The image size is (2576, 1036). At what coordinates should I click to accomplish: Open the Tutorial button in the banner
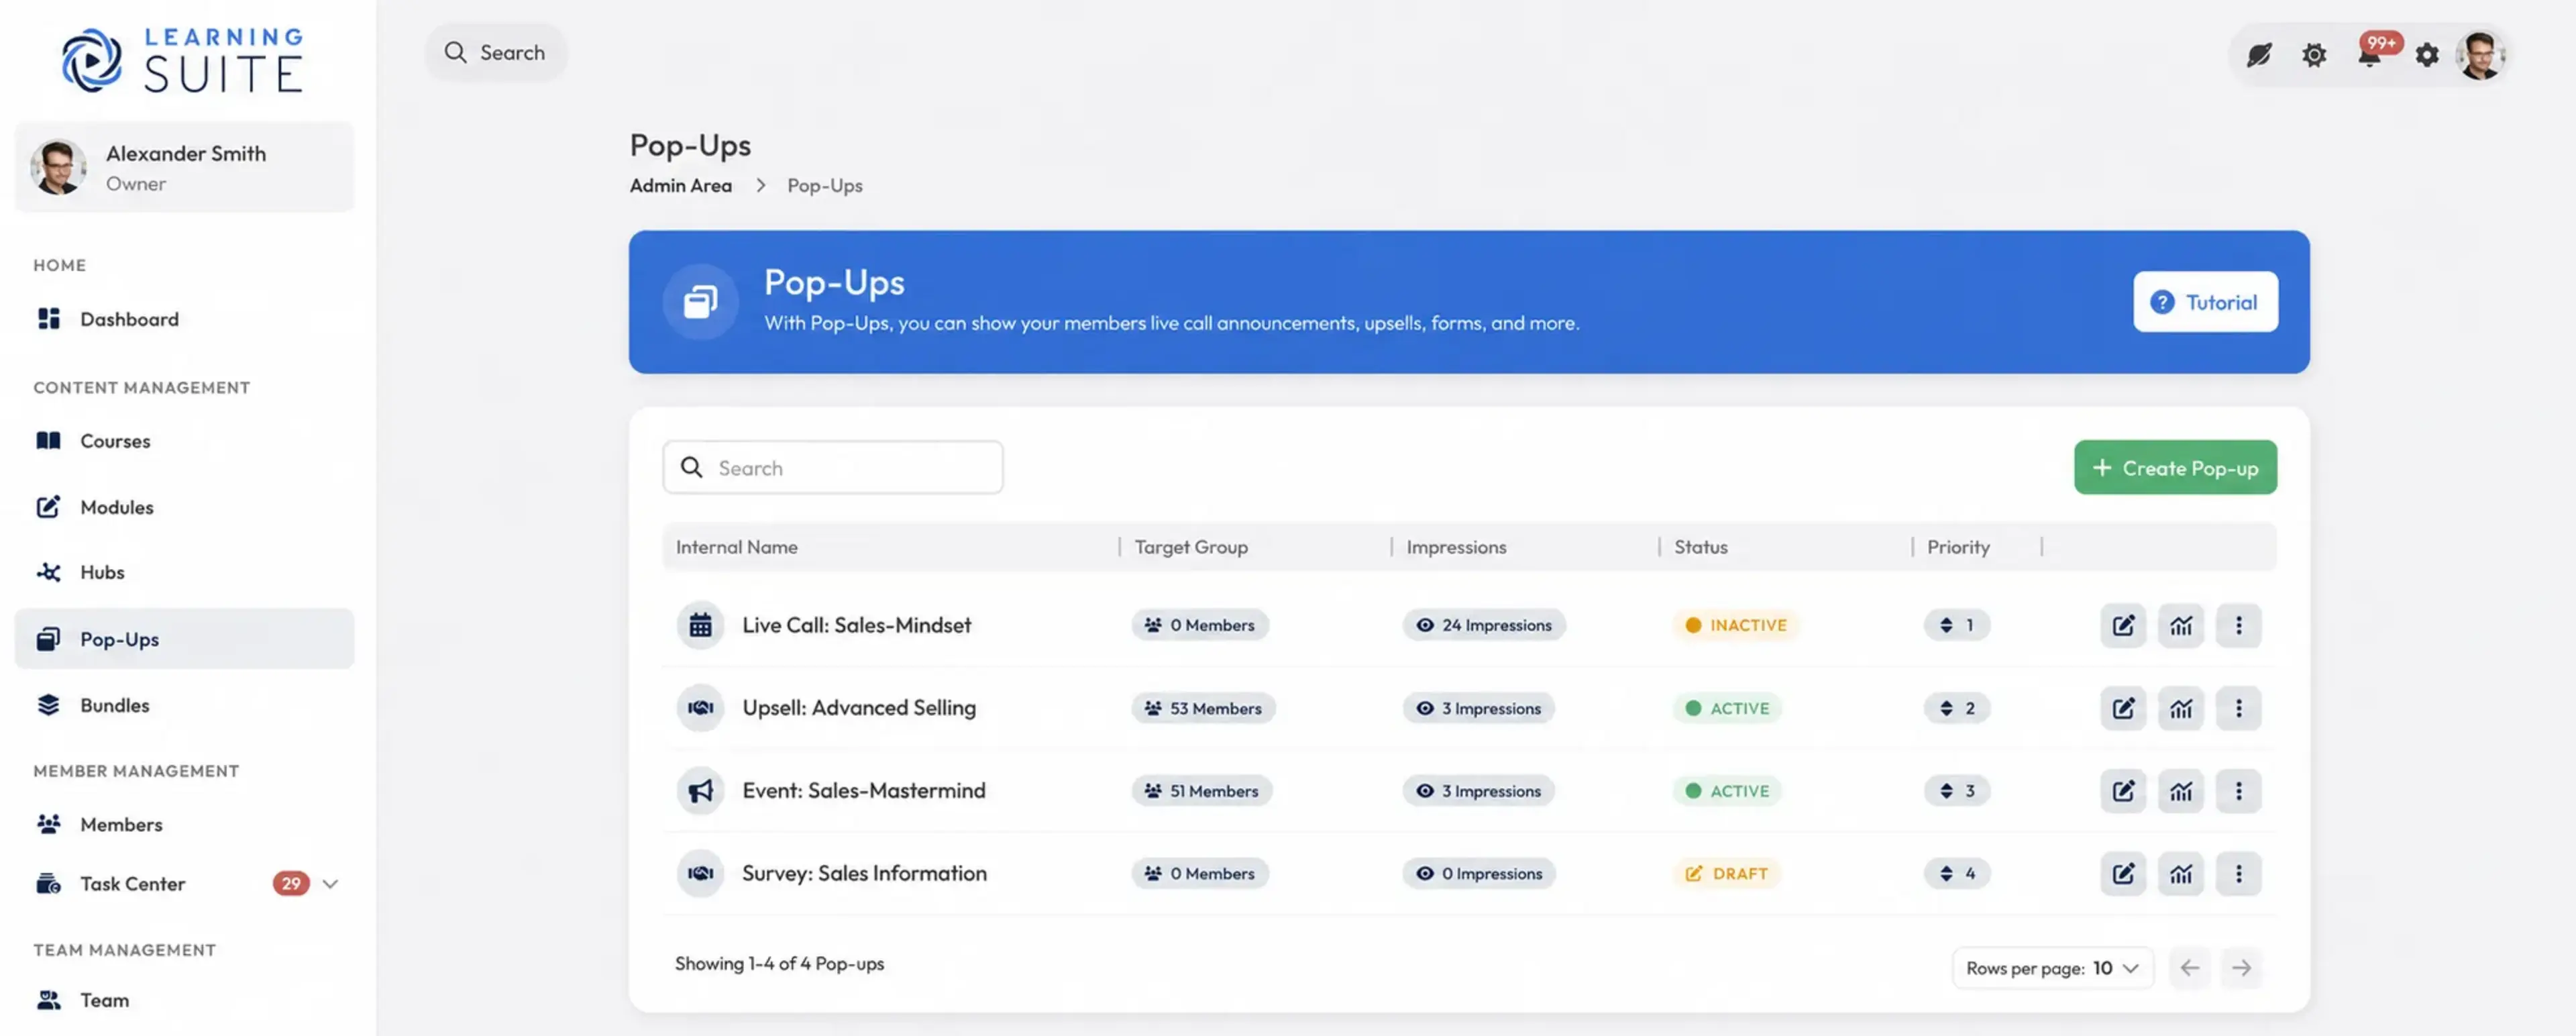pyautogui.click(x=2205, y=301)
